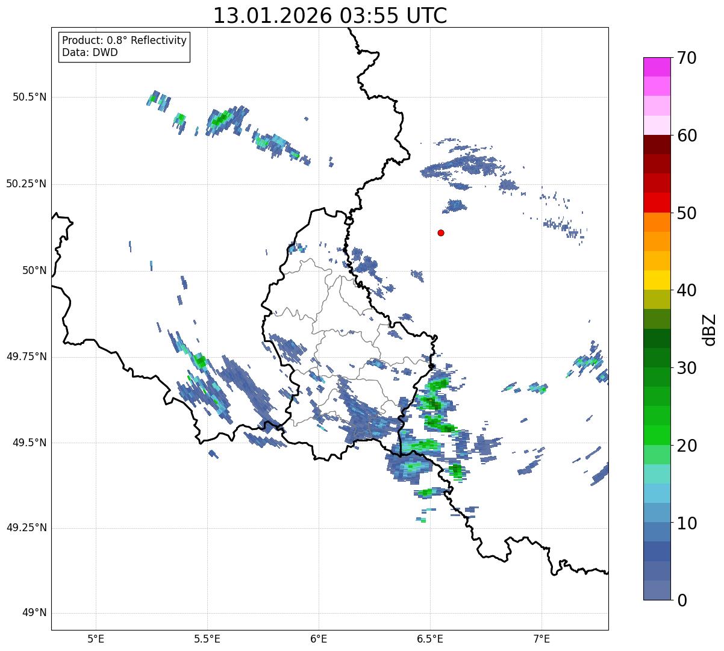
Task: Click the "Data: DWD" text
Action: click(x=90, y=52)
